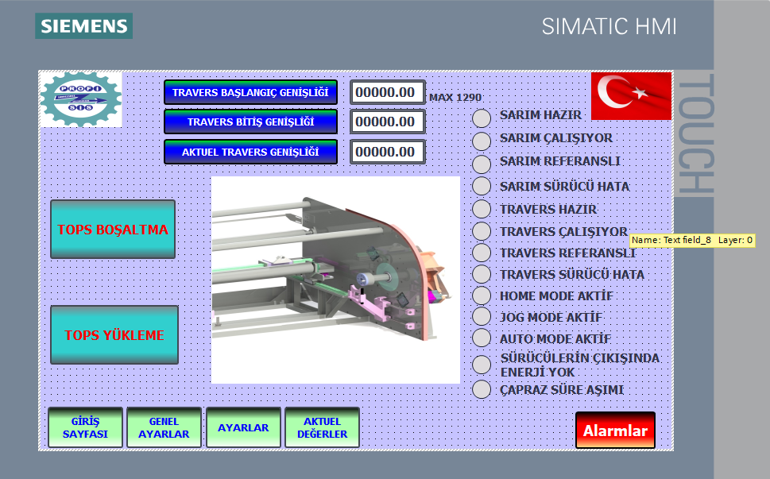
Task: Switch to the AYARLAR page
Action: click(243, 427)
